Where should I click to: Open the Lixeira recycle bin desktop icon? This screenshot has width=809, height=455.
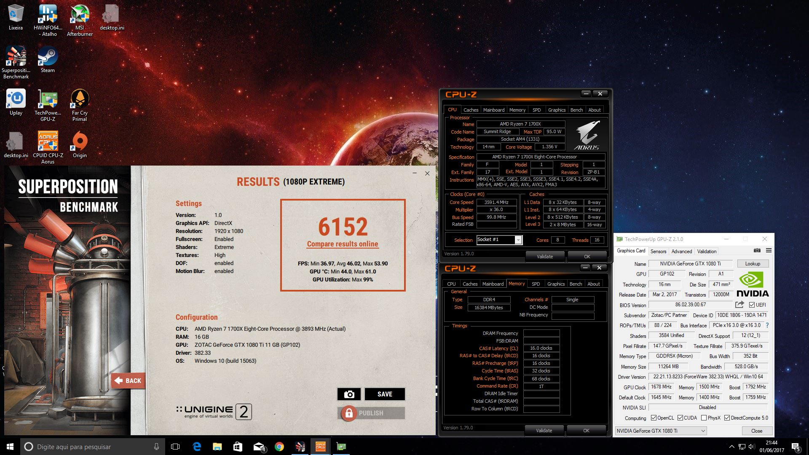point(16,17)
